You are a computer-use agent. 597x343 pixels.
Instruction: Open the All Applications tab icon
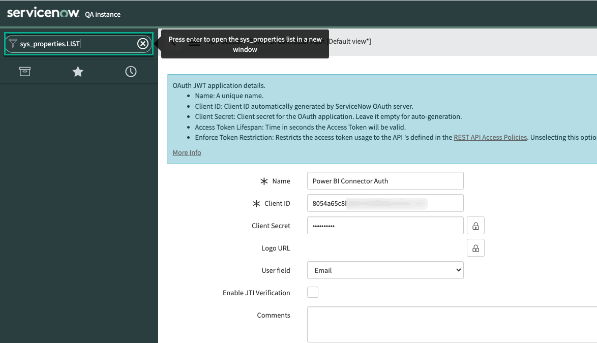(25, 72)
